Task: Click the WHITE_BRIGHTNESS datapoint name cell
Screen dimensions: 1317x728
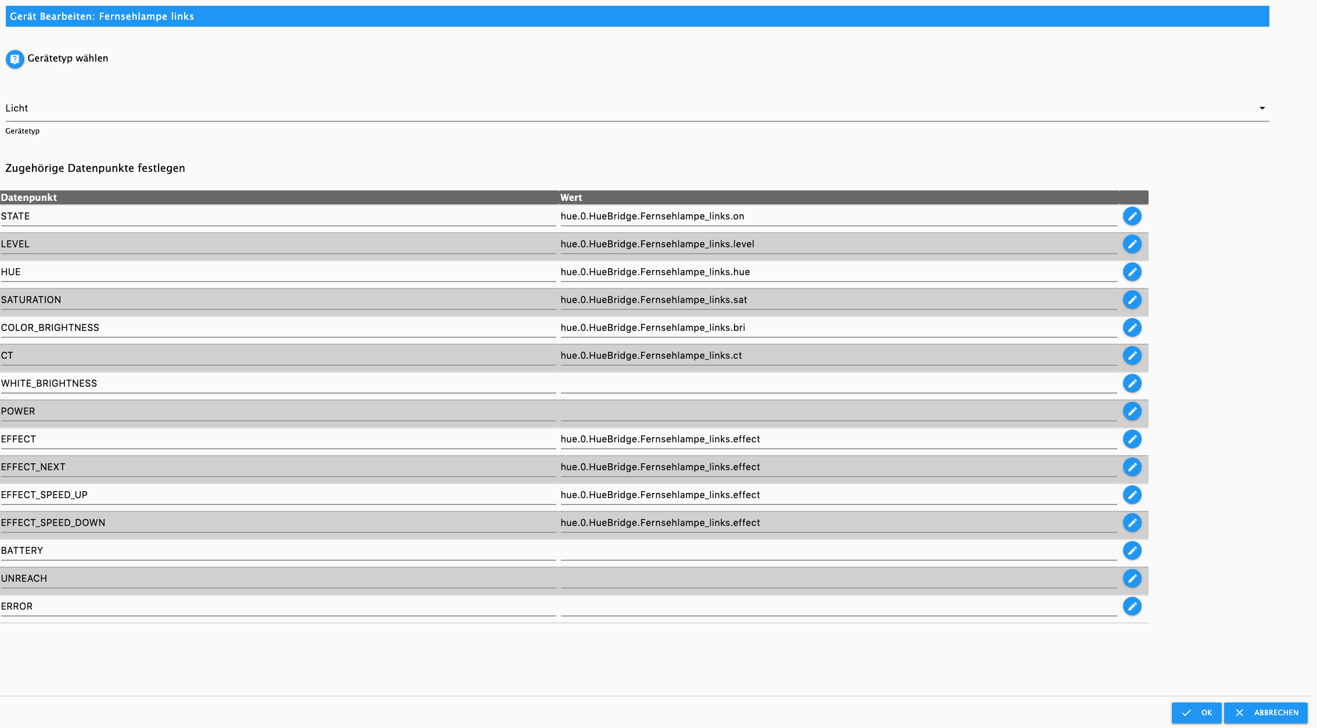Action: [278, 384]
